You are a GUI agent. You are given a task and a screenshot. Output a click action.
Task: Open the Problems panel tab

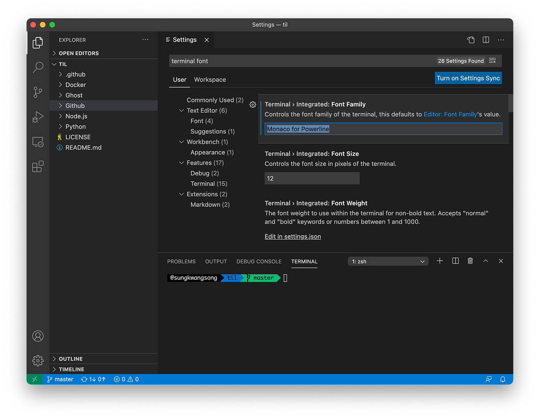coord(181,261)
